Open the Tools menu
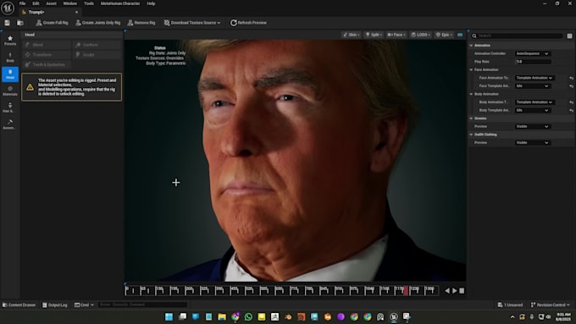 [89, 3]
